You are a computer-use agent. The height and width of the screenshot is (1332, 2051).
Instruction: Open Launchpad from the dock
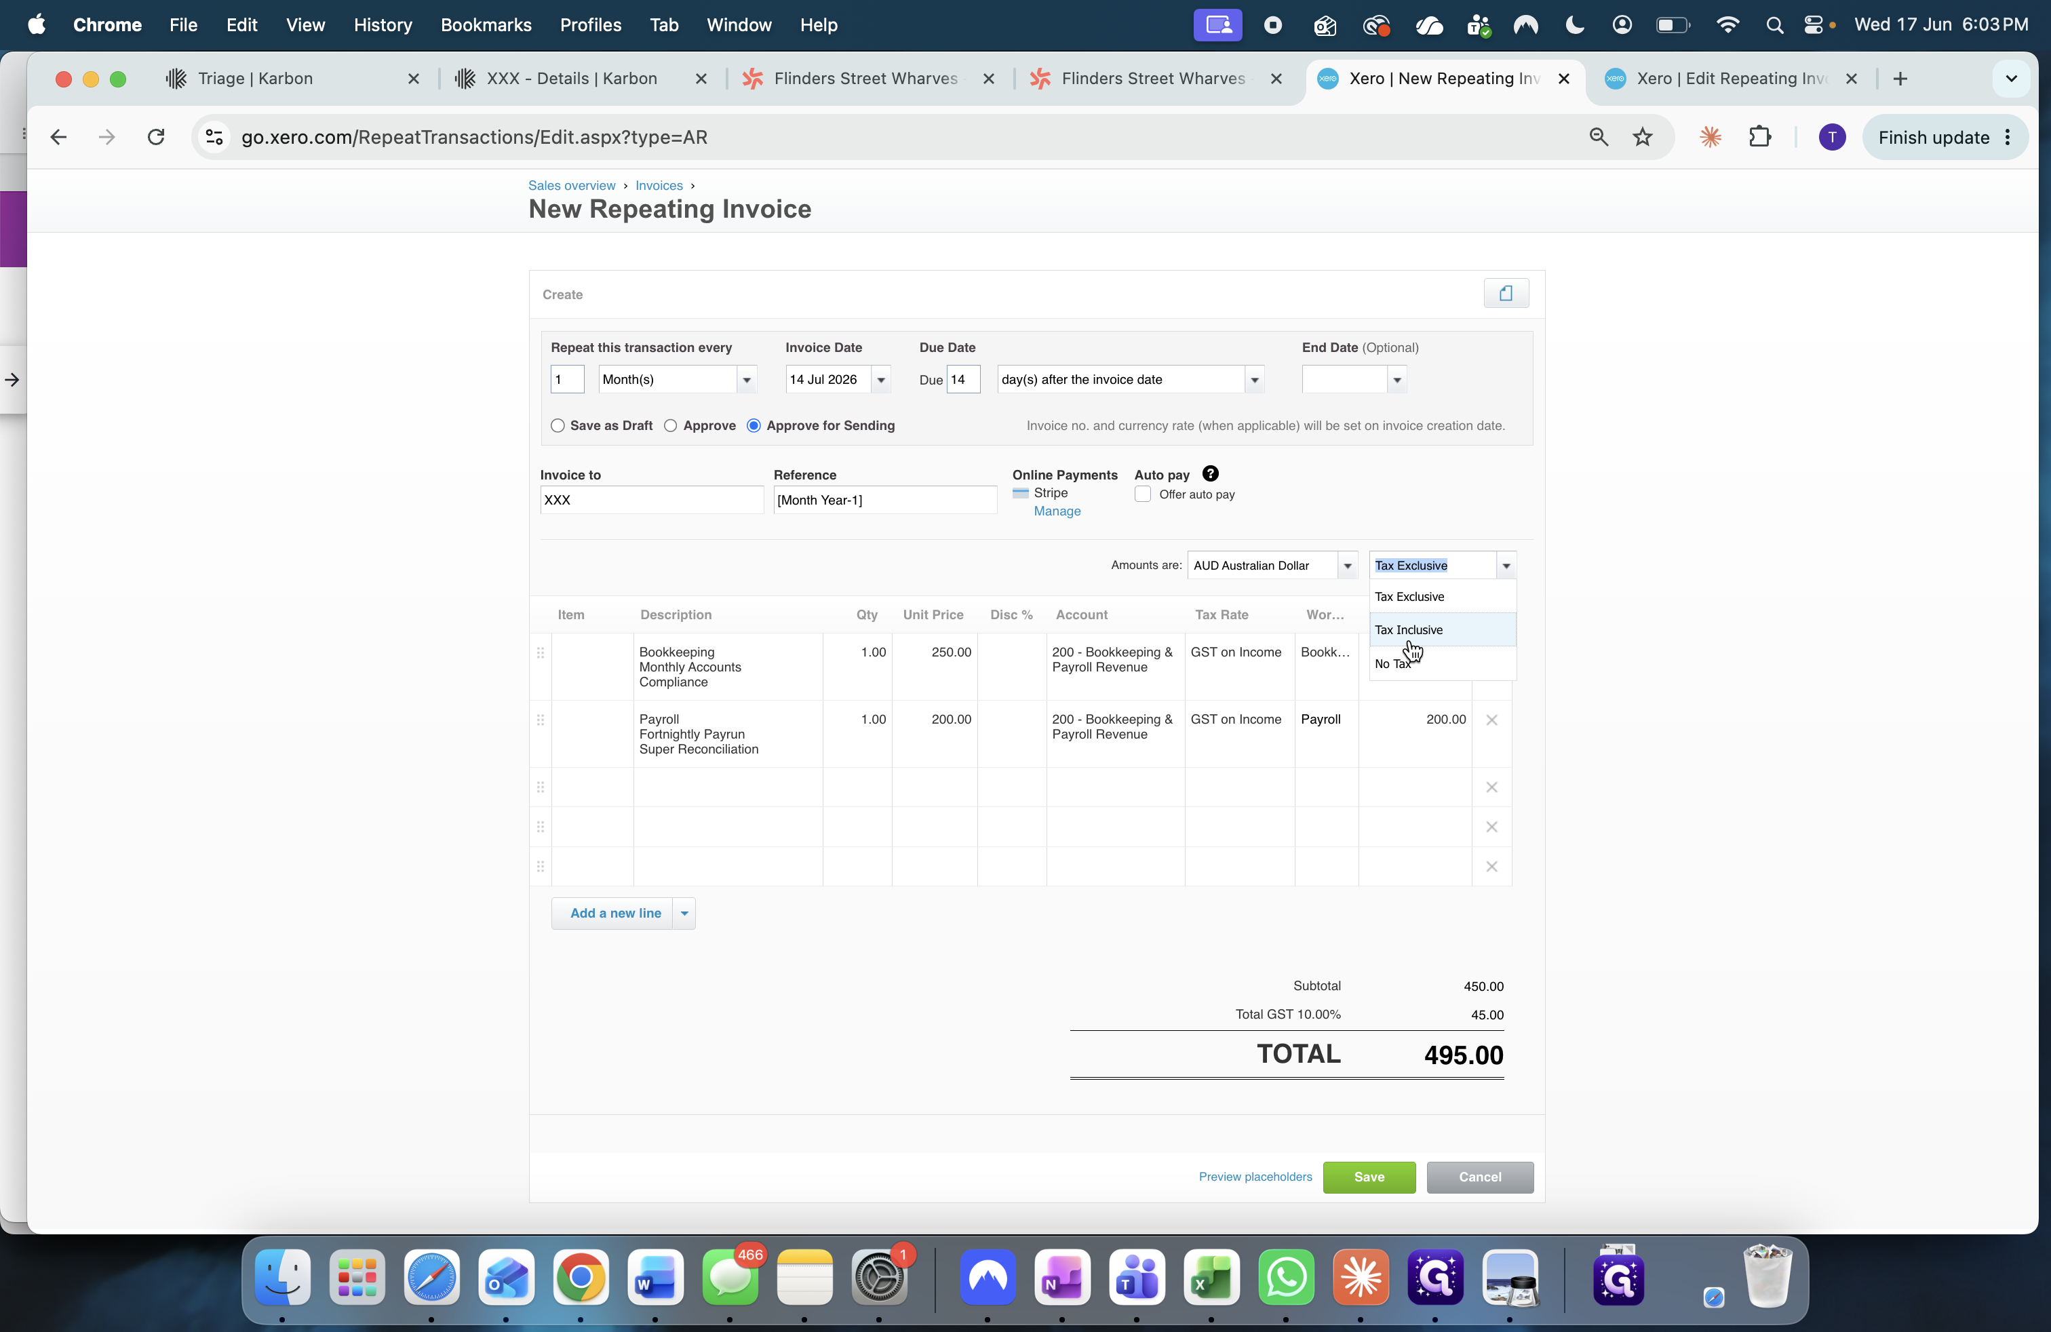[x=357, y=1277]
